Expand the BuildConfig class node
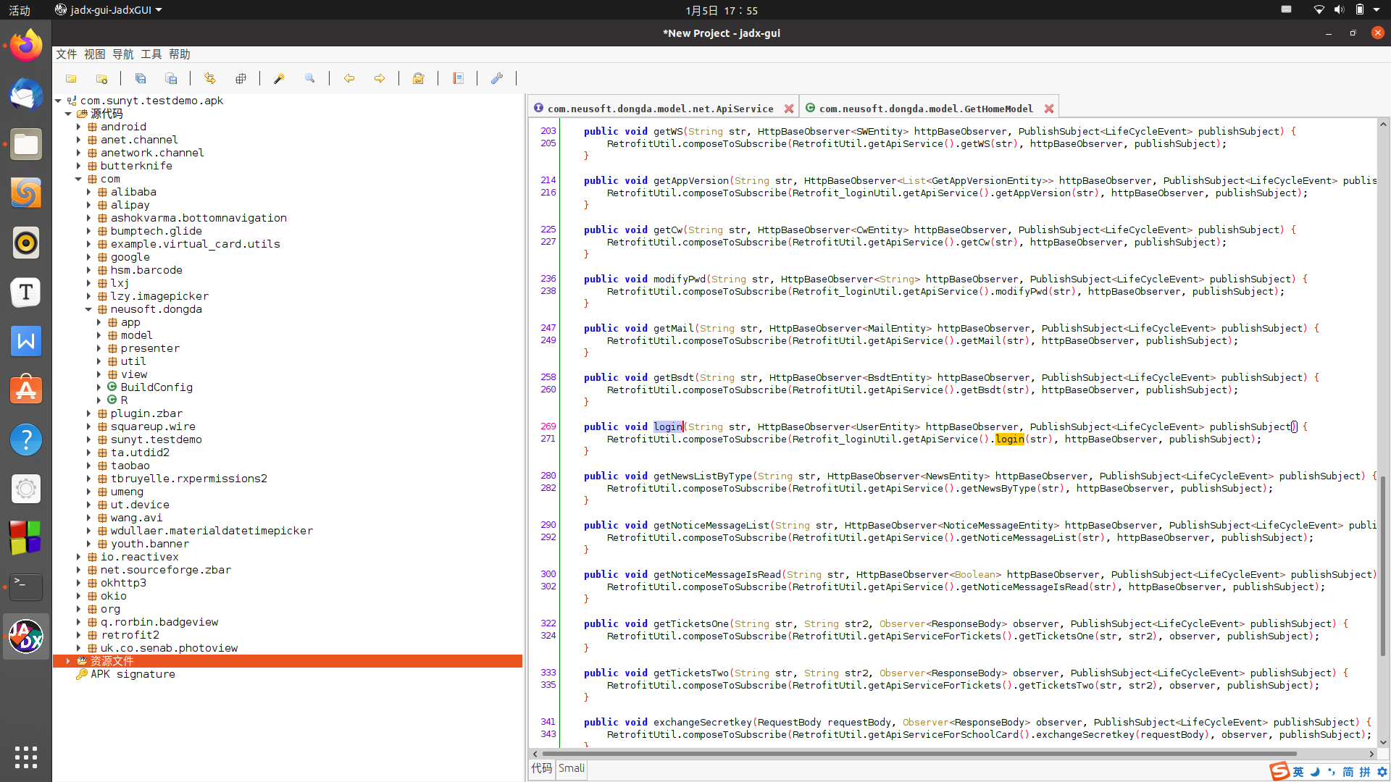 (99, 387)
